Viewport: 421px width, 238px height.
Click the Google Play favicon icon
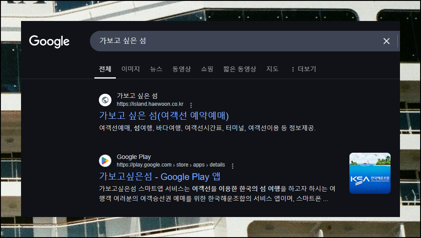coord(105,161)
